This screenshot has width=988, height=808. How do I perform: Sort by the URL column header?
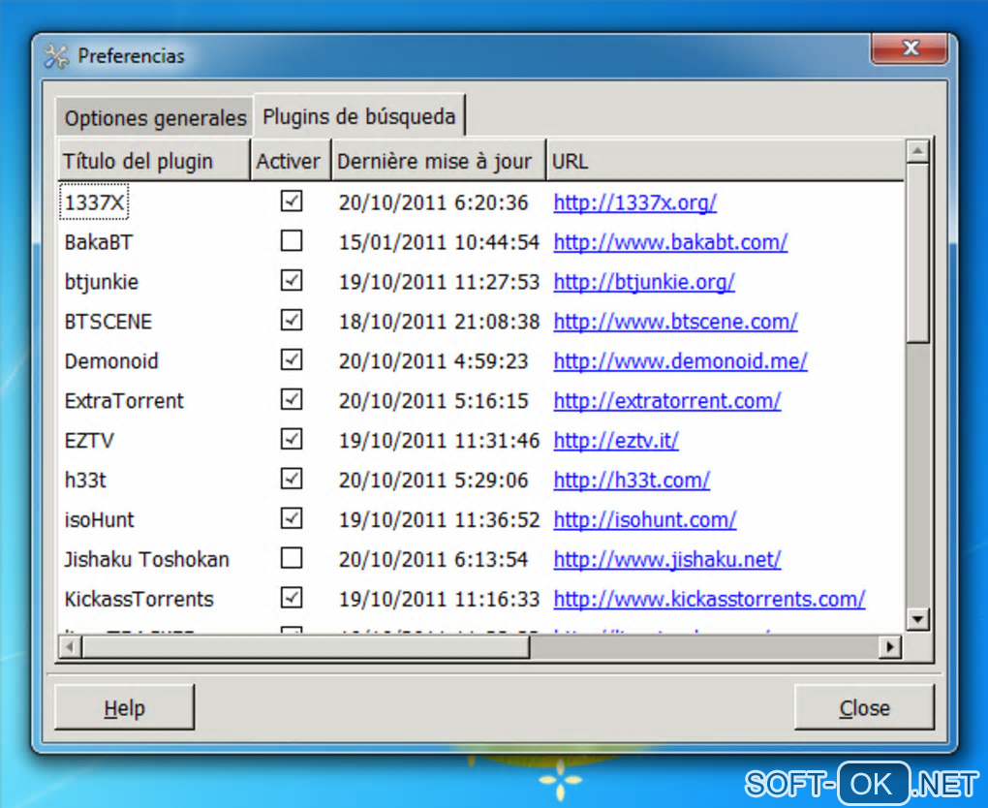pos(726,162)
